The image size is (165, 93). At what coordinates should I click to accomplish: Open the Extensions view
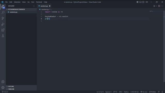(3, 30)
